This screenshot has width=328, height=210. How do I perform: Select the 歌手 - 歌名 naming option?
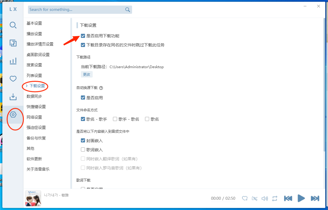pos(115,119)
